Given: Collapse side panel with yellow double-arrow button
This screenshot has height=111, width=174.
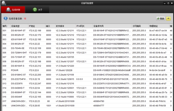Looking at the screenshot, I should 168,19.
